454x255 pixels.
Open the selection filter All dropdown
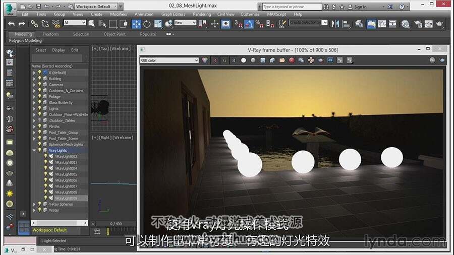point(75,22)
